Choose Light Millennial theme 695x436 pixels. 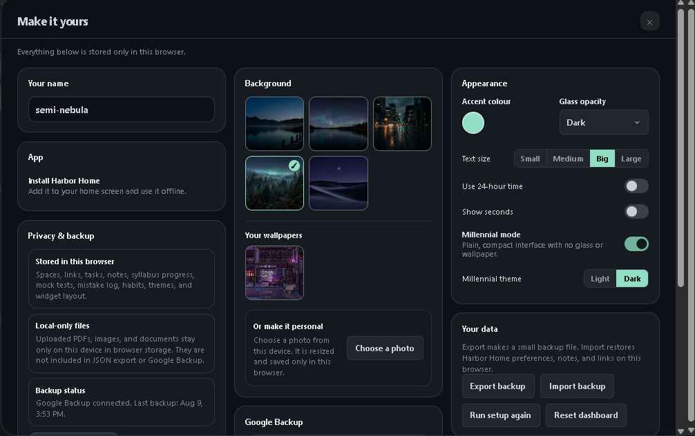pyautogui.click(x=600, y=279)
